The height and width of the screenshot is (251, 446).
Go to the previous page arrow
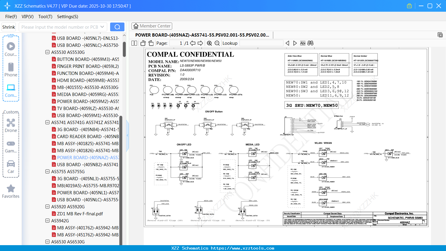pyautogui.click(x=193, y=43)
